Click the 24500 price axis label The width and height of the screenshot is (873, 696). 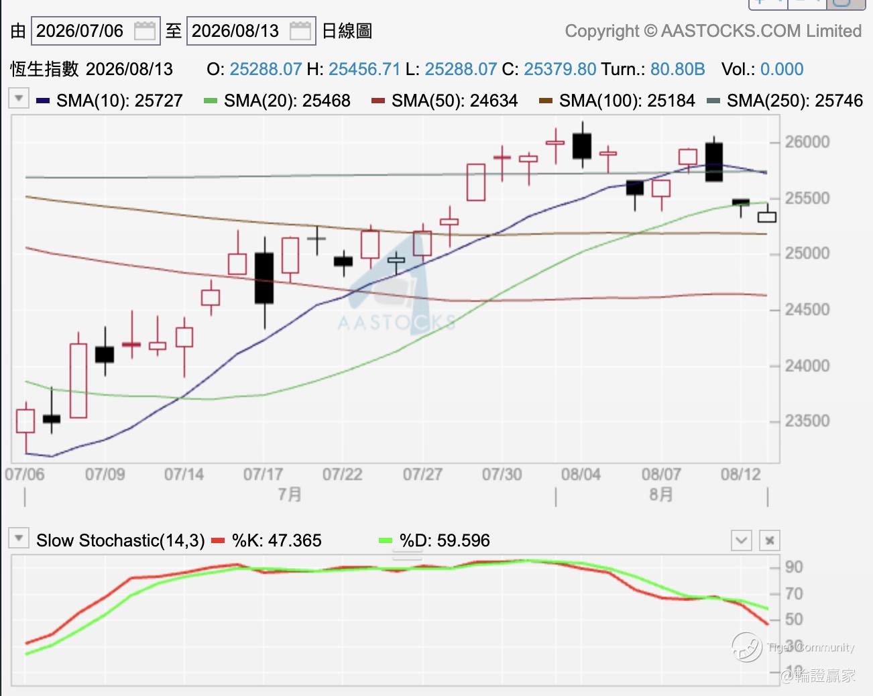point(807,310)
